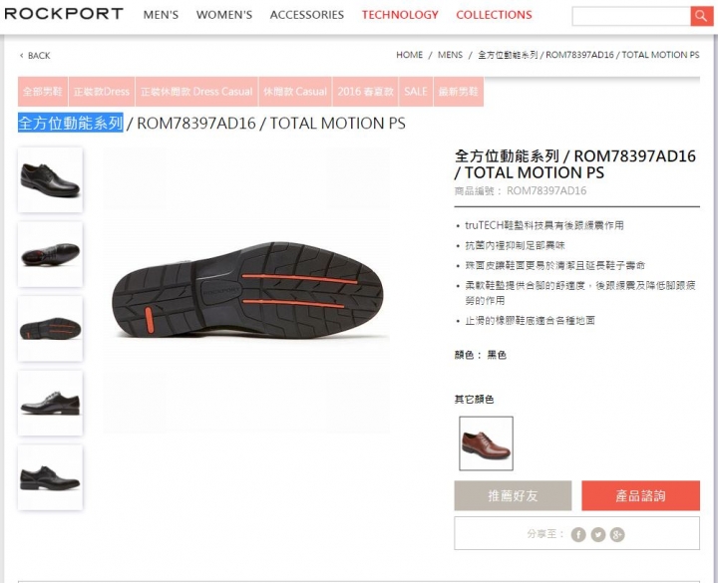Image resolution: width=718 pixels, height=583 pixels.
Task: Open the TECHNOLOGY menu
Action: [400, 15]
